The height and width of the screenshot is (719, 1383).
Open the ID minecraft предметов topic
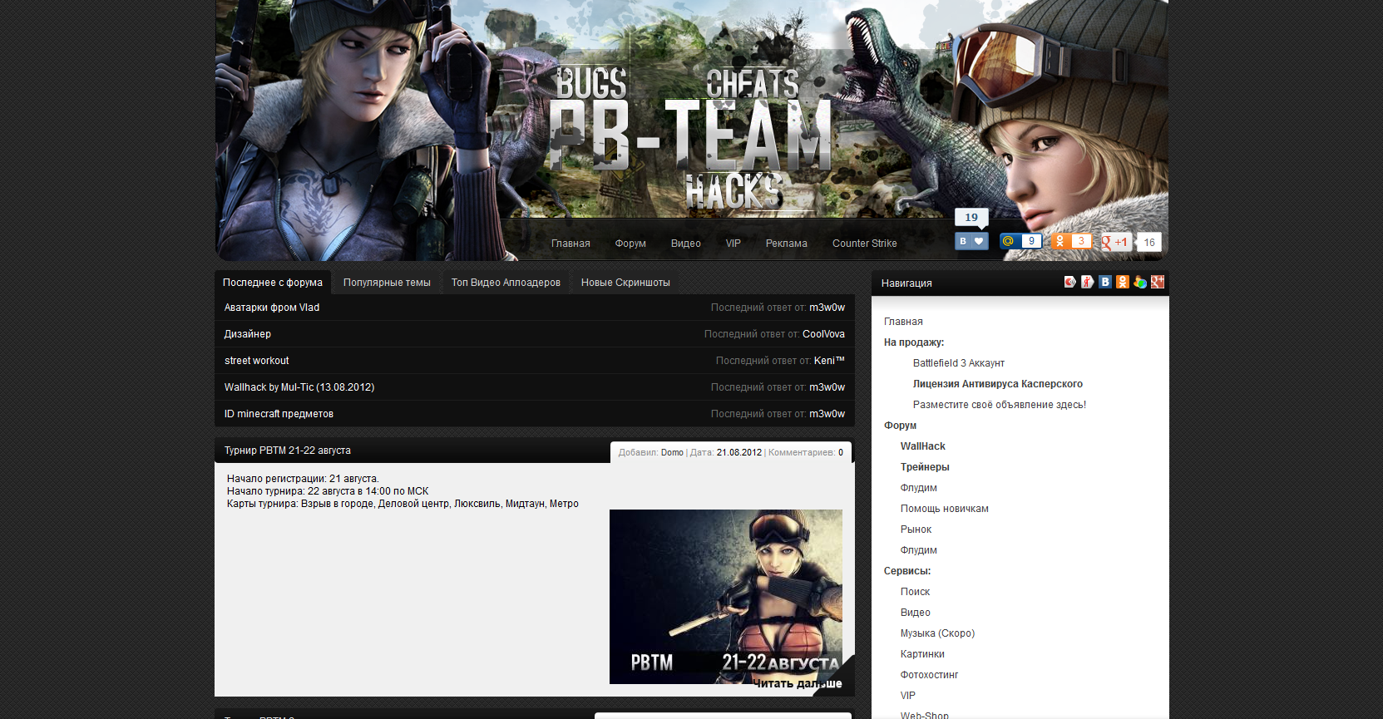coord(279,414)
